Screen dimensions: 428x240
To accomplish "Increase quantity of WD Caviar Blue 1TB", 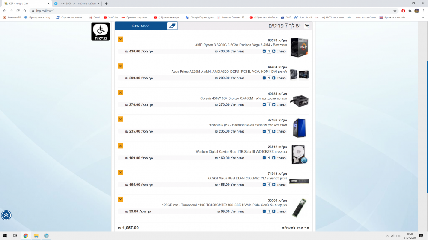I will (x=274, y=158).
